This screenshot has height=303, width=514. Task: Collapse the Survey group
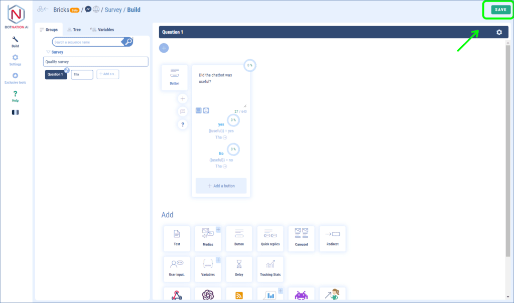(48, 52)
